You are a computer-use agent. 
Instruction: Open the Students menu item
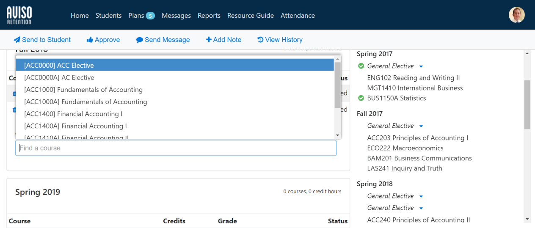[108, 15]
